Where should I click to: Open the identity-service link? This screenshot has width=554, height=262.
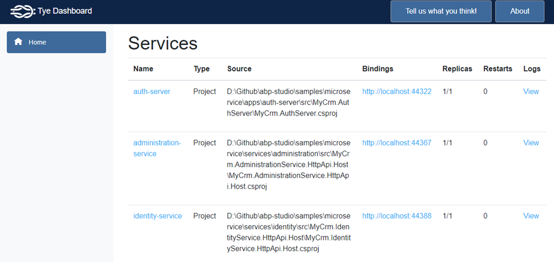click(x=158, y=216)
